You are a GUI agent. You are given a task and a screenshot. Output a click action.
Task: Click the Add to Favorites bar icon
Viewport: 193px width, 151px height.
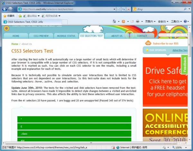[20, 16]
